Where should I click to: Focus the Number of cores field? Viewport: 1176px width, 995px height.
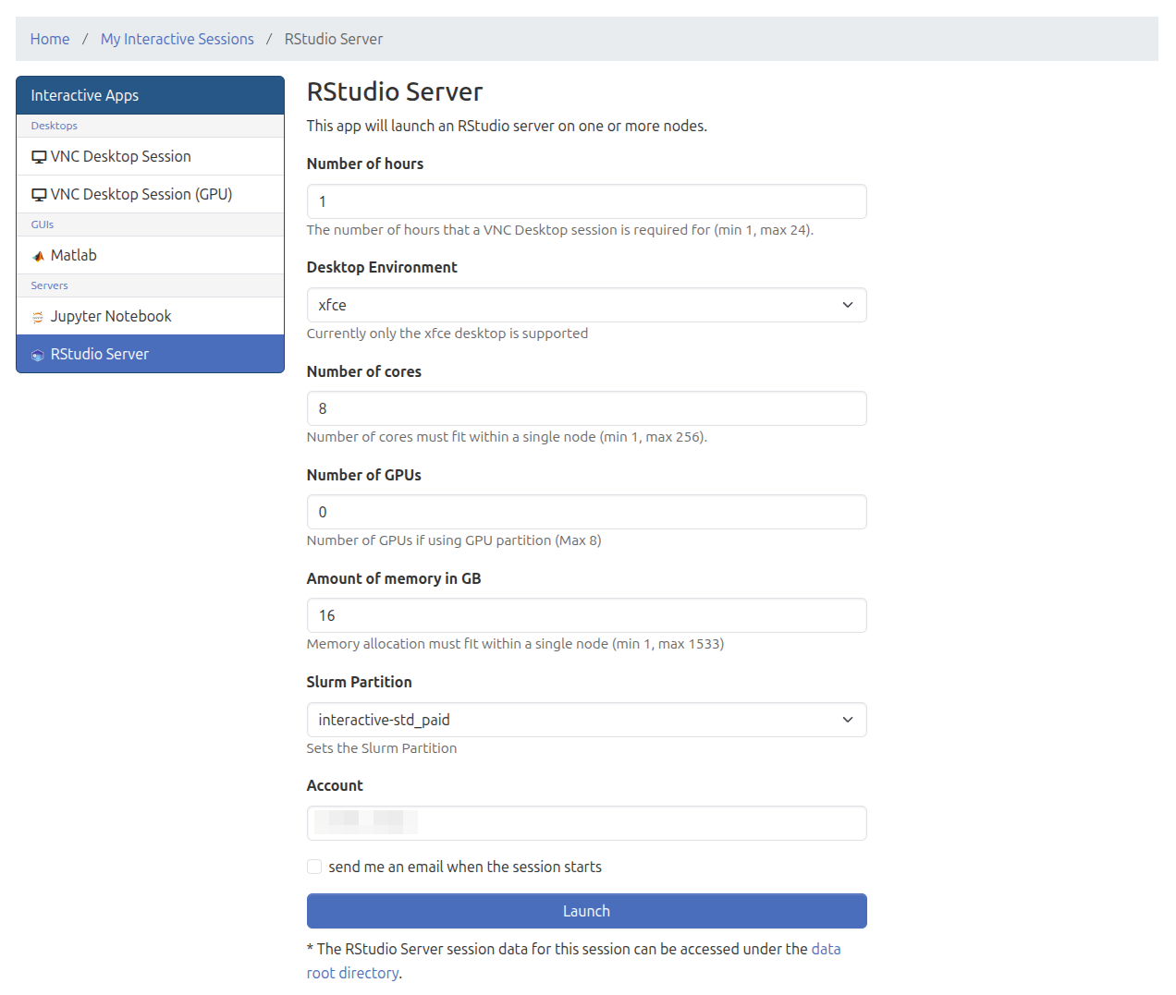(586, 408)
